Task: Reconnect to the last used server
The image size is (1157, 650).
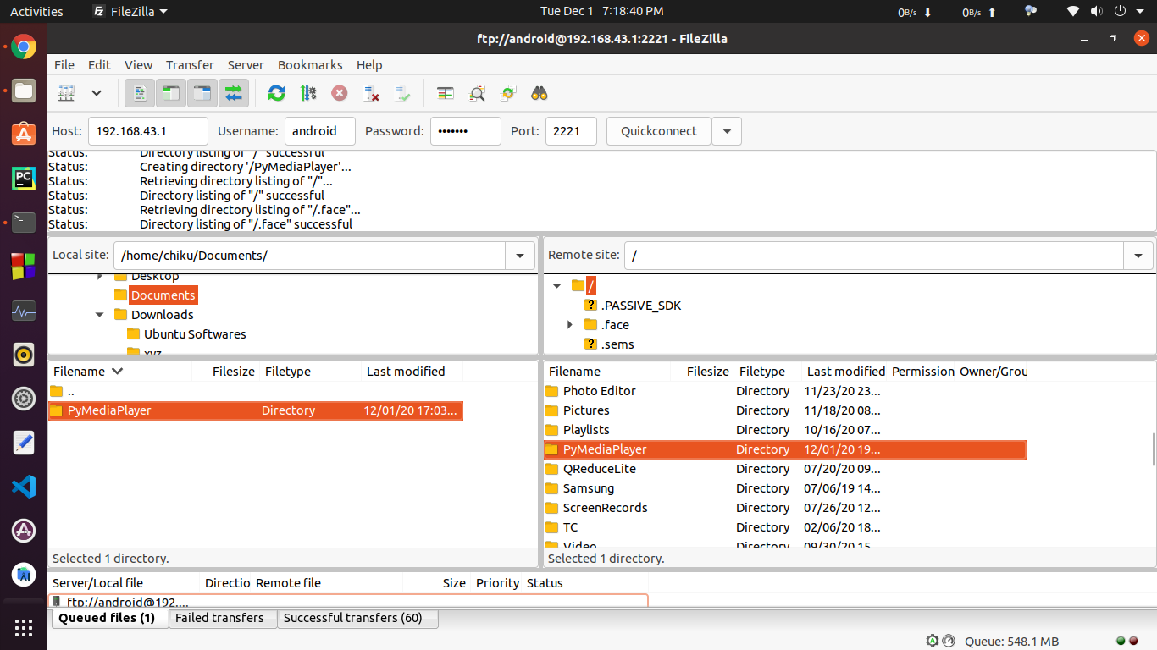Action: (x=402, y=93)
